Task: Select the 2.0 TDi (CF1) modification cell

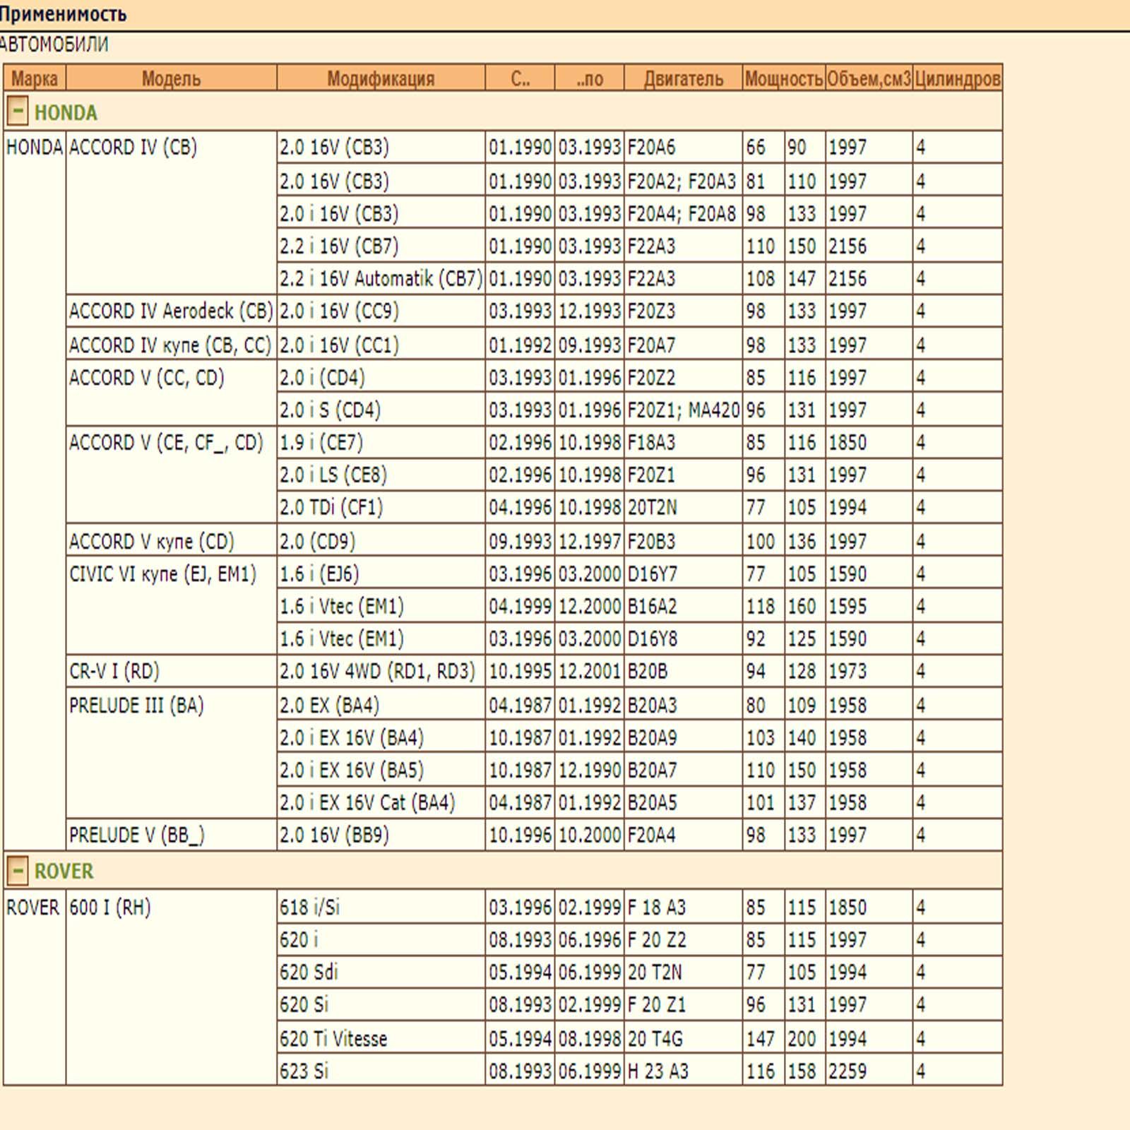Action: coord(331,508)
